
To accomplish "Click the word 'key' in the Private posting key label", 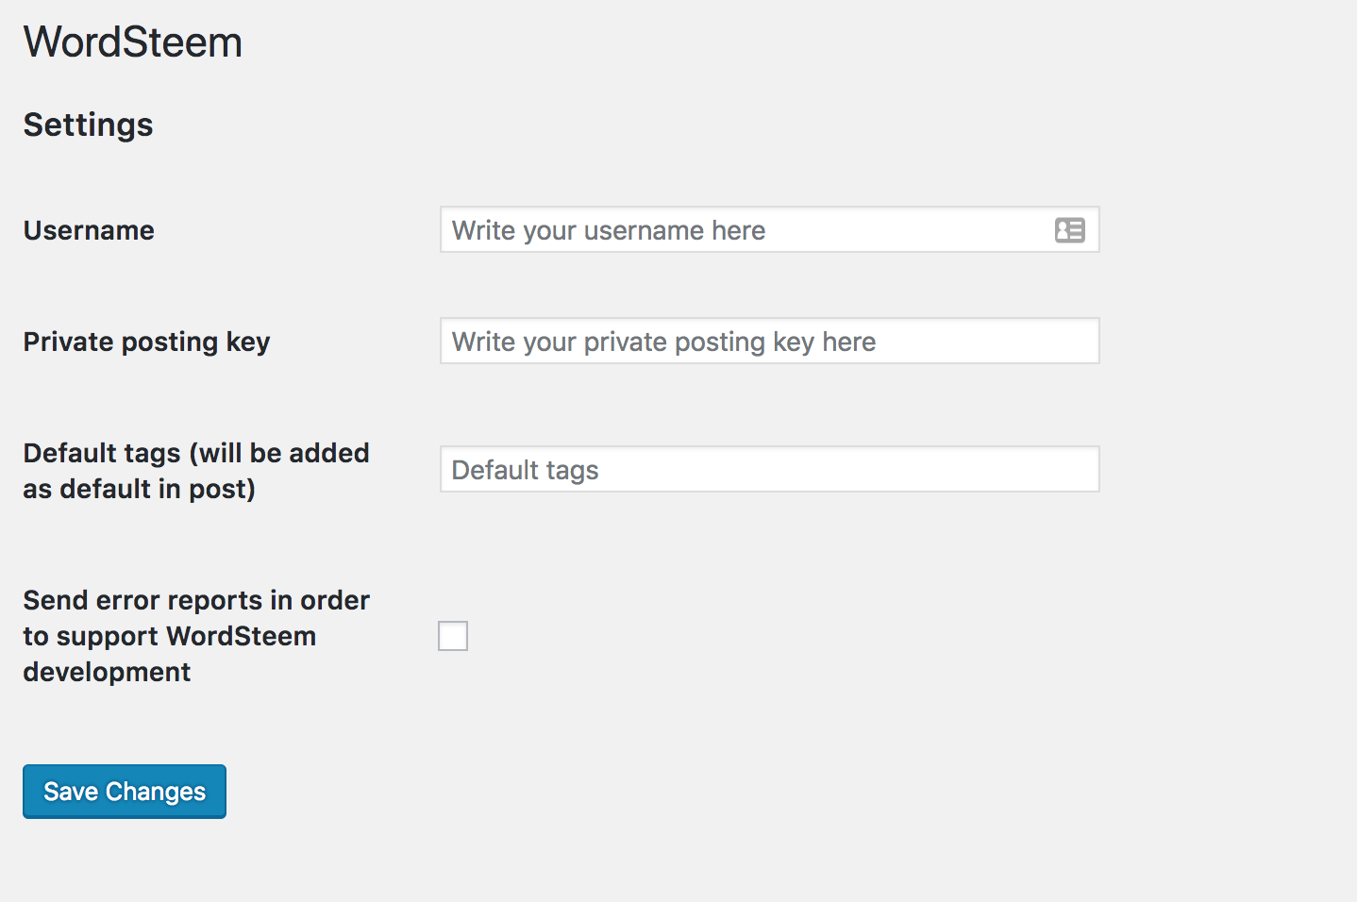I will (x=248, y=342).
